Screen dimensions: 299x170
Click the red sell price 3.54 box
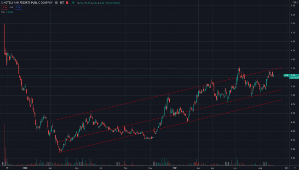coord(5,7)
